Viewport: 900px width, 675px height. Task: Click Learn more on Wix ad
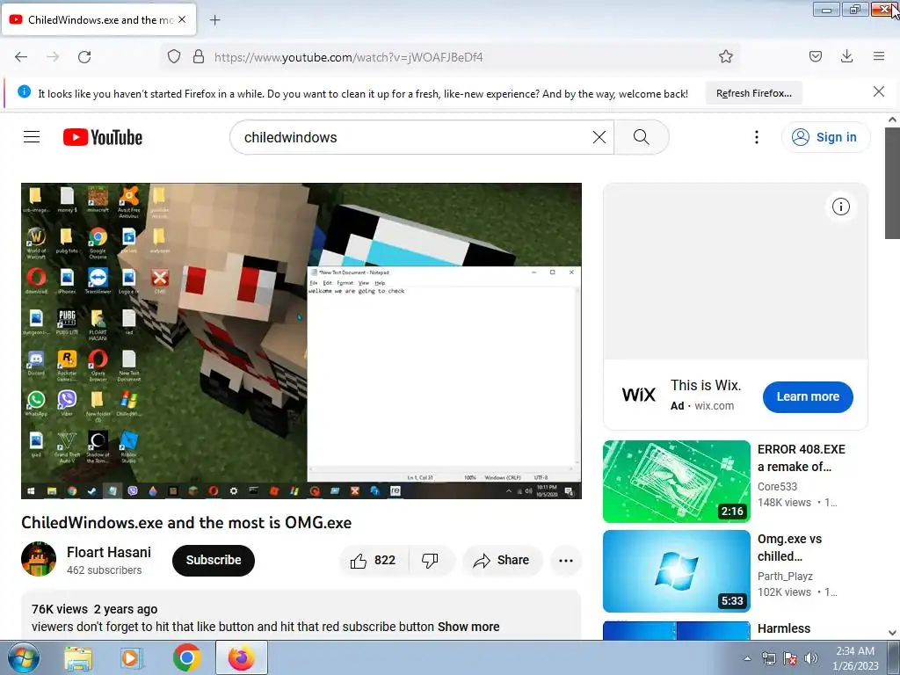pyautogui.click(x=808, y=396)
